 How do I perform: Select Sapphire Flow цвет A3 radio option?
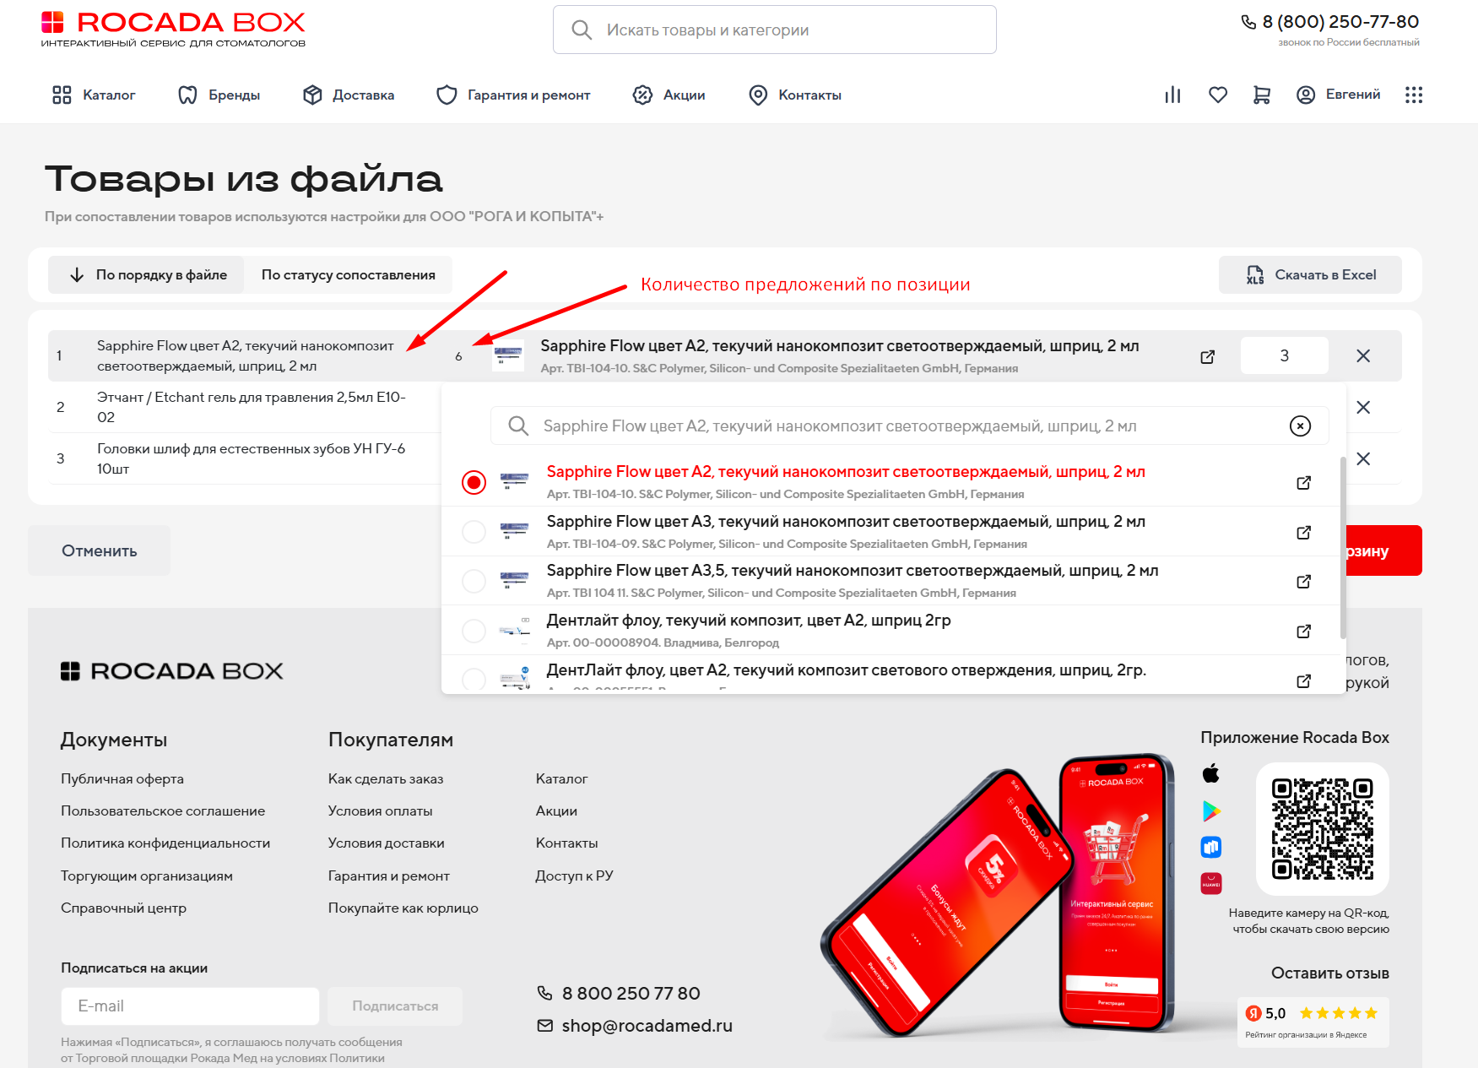click(x=474, y=532)
